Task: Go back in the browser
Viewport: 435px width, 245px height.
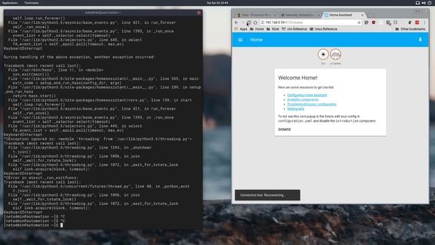Action: pos(237,22)
